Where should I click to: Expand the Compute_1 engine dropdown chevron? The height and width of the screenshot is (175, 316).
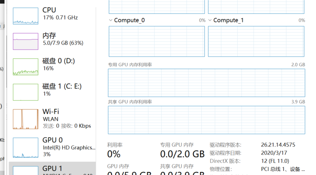pos(210,20)
